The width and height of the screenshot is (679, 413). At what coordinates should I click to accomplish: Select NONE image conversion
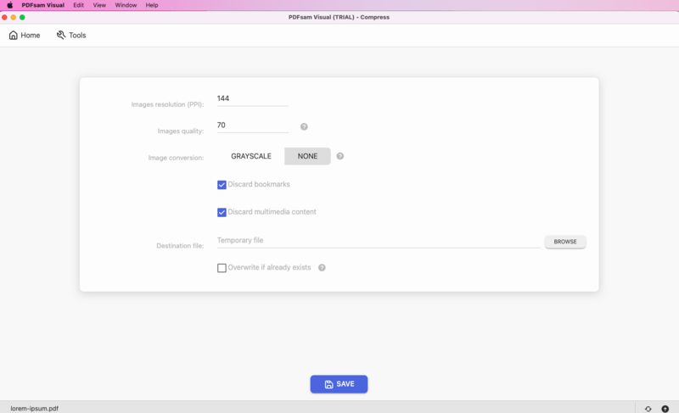[307, 156]
